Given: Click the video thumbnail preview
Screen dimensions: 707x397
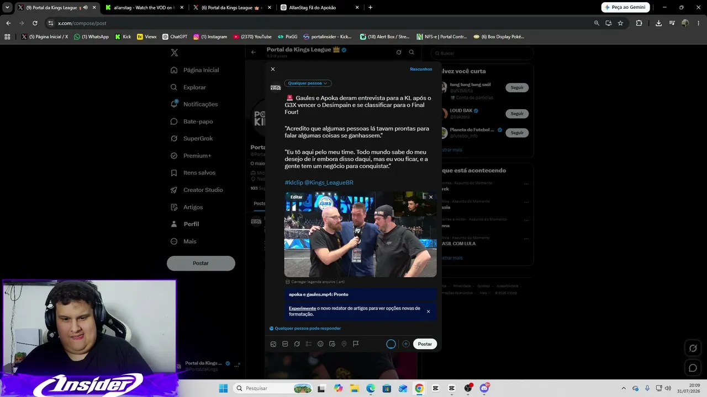Looking at the screenshot, I should tap(360, 234).
